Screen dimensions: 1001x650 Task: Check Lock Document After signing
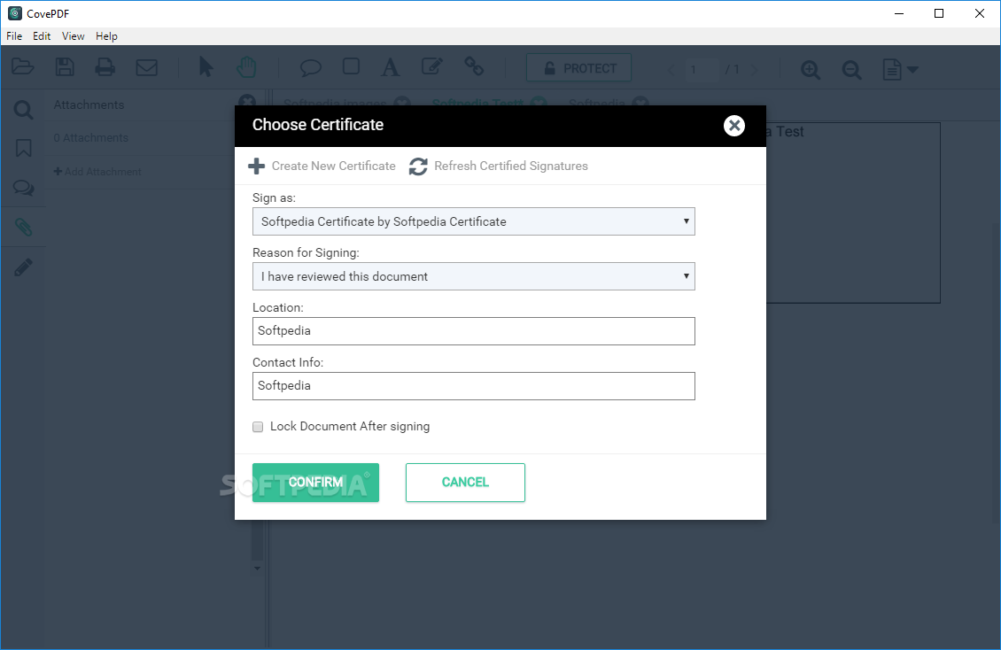[x=258, y=427]
